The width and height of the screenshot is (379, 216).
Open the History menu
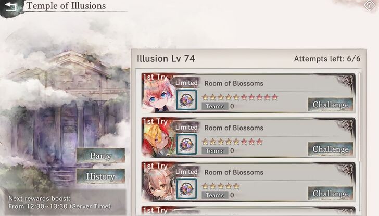point(100,176)
